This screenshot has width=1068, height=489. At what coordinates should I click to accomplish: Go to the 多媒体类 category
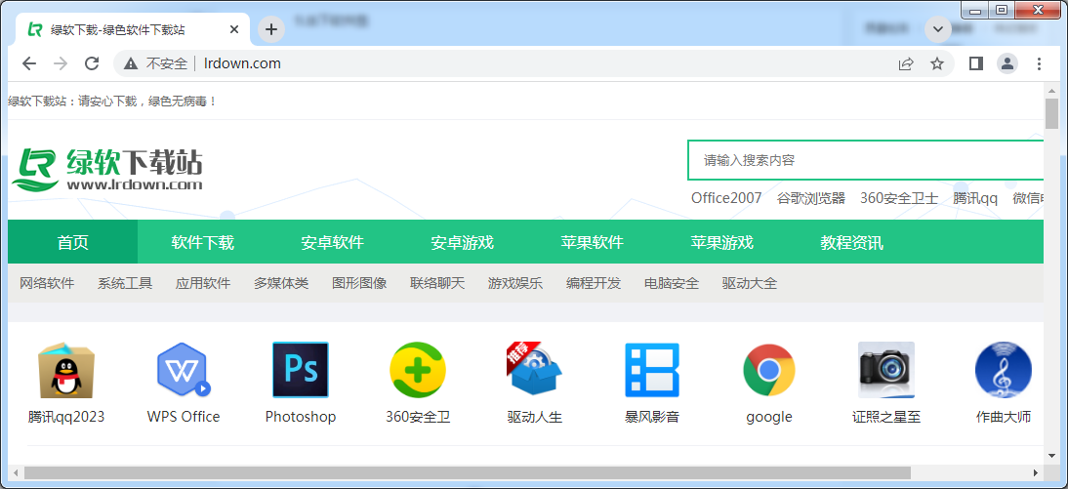pyautogui.click(x=281, y=283)
